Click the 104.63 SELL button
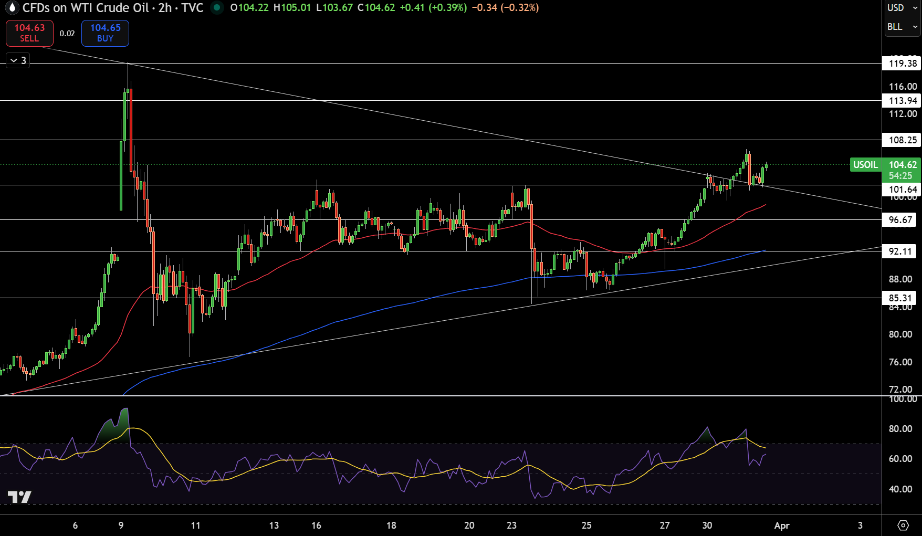922x536 pixels. coord(29,33)
